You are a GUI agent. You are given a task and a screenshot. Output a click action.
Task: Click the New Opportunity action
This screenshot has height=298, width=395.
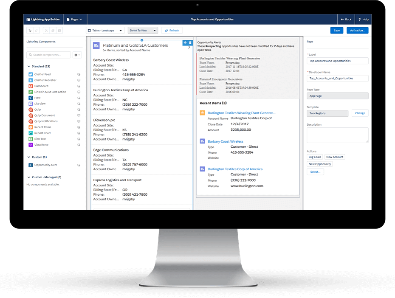click(x=320, y=164)
